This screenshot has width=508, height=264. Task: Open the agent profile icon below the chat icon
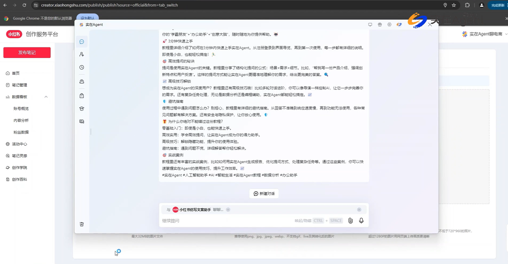click(81, 54)
